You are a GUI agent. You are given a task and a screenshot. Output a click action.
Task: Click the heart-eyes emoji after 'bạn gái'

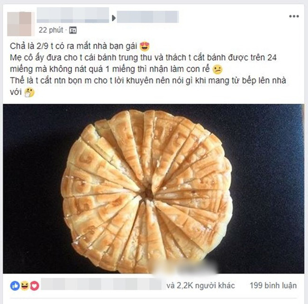point(145,47)
